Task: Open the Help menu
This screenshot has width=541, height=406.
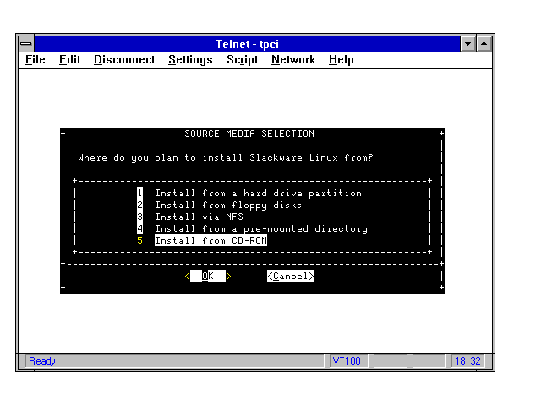Action: [x=341, y=60]
